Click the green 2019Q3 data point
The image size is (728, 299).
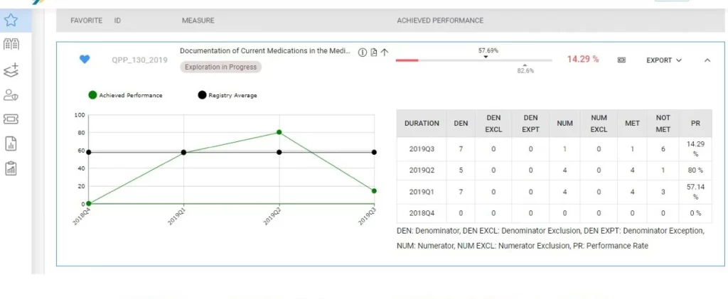click(x=374, y=191)
